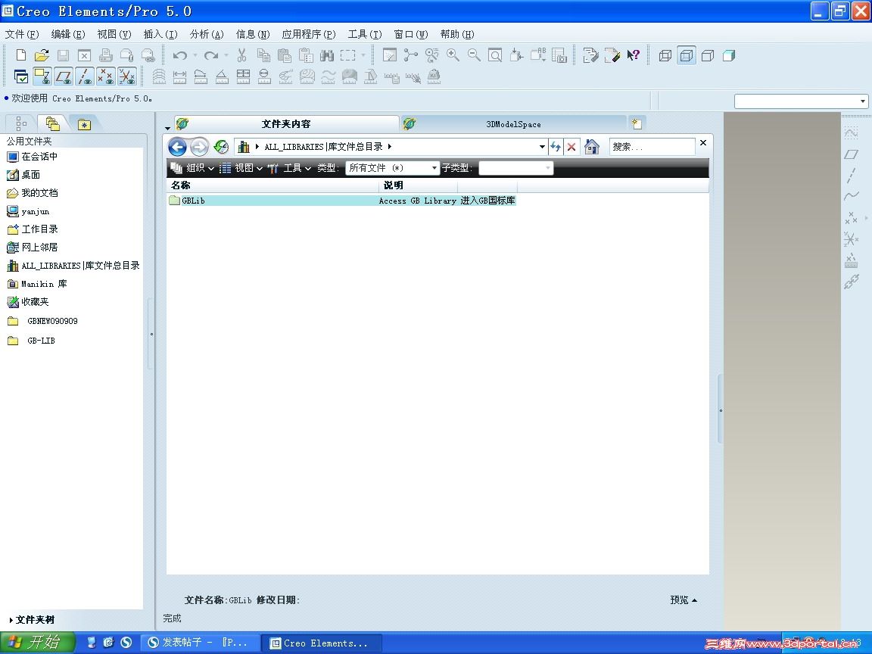The width and height of the screenshot is (872, 654).
Task: Click the 搜索 search field
Action: click(x=652, y=147)
